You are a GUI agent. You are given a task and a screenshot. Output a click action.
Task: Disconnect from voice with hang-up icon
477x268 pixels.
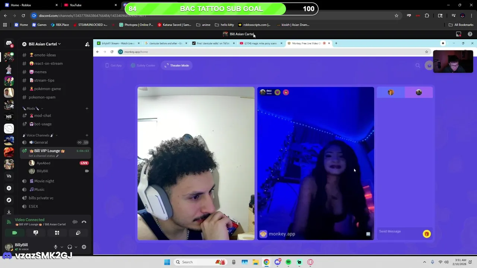pyautogui.click(x=84, y=222)
